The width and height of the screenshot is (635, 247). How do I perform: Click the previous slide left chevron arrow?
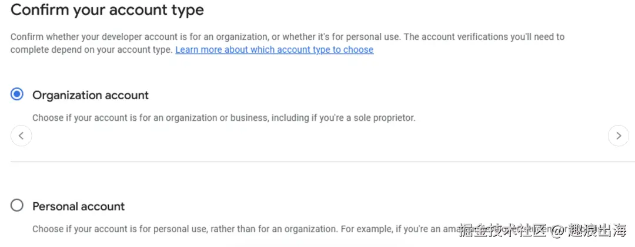pos(21,136)
